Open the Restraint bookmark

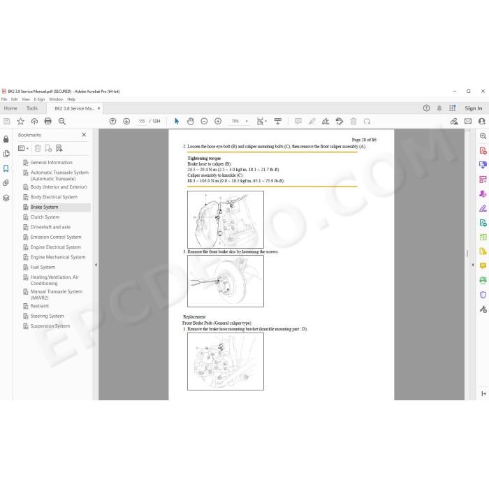point(40,306)
